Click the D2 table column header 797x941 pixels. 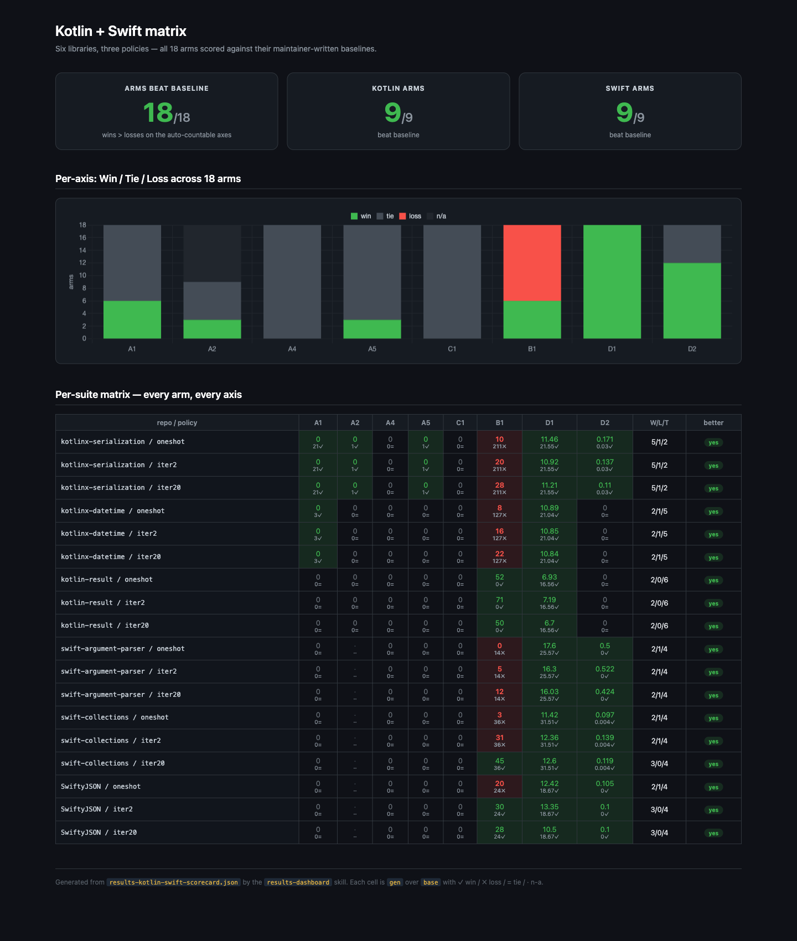point(605,423)
